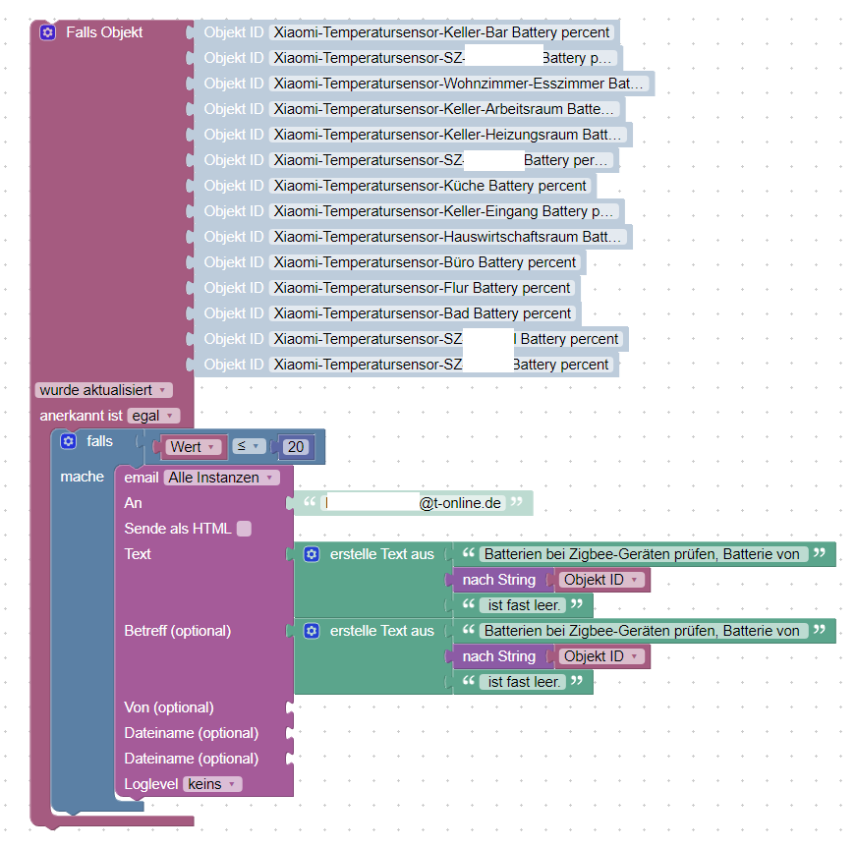This screenshot has height=848, width=857.
Task: Open the wurde aktualisiert dropdown
Action: [103, 390]
